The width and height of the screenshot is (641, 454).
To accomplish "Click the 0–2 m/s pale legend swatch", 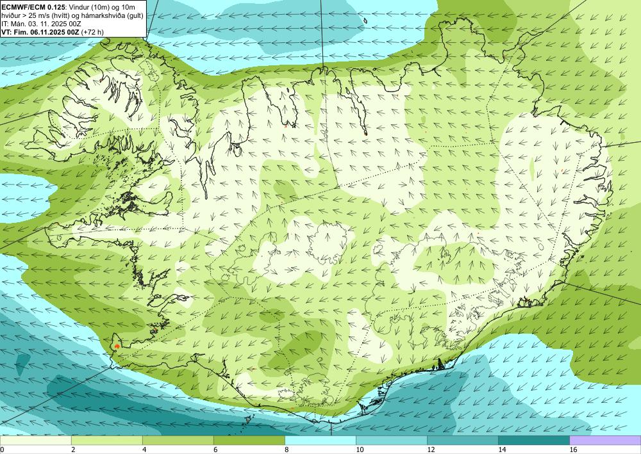I will click(35, 440).
